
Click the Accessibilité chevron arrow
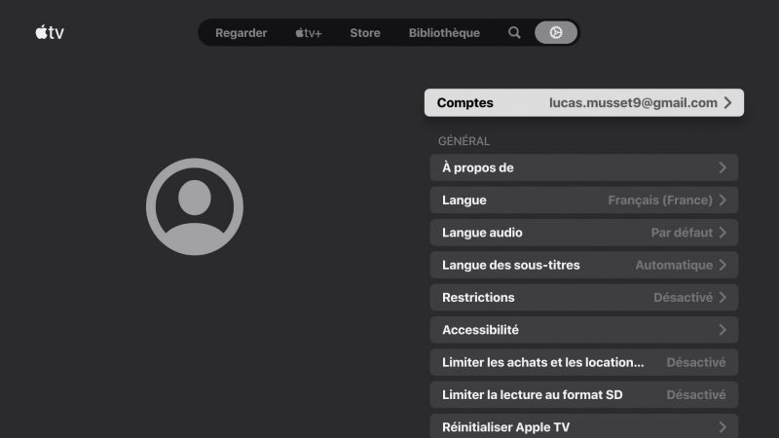pos(723,330)
